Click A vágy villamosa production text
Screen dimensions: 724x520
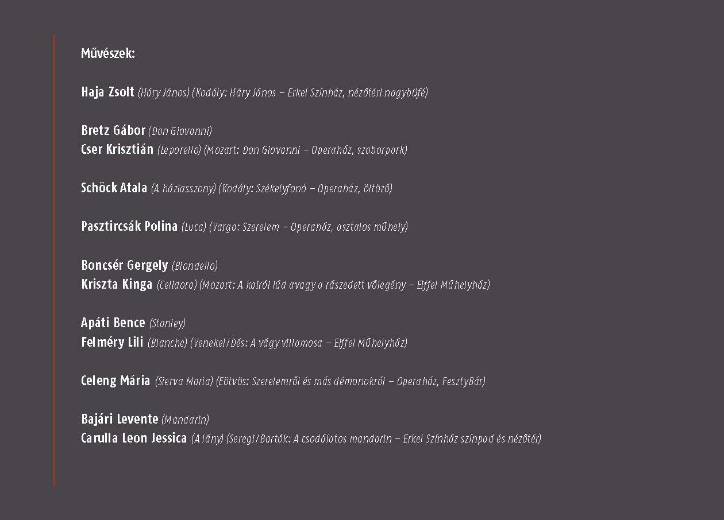pos(299,343)
